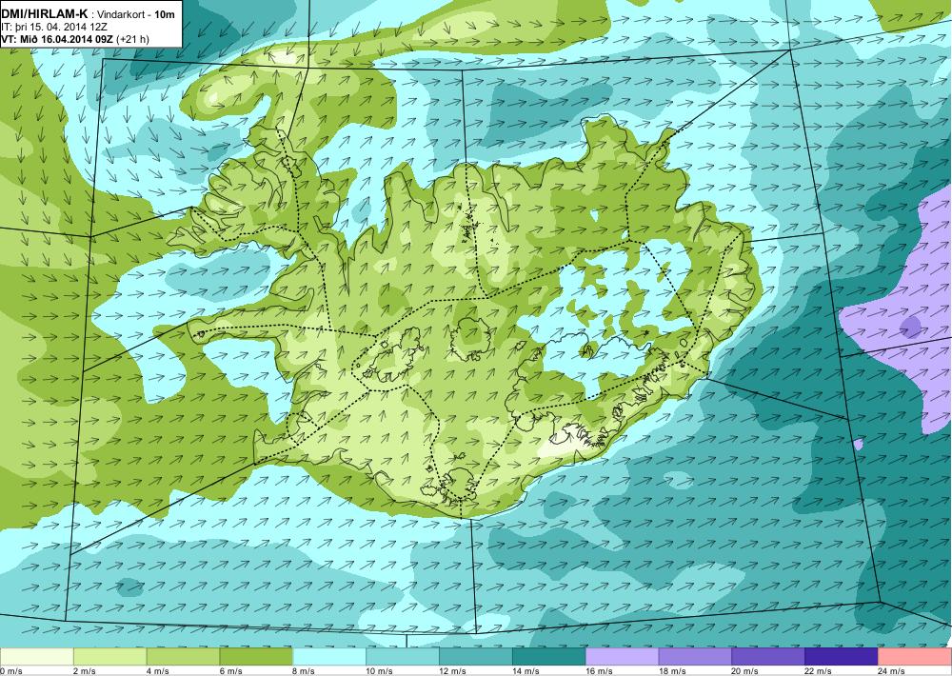Select the "20 m/s" legend label
The image size is (952, 676).
tap(745, 671)
